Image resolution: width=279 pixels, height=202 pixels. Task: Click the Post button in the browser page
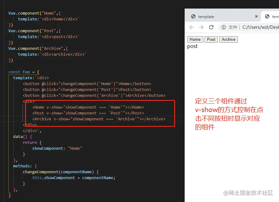pyautogui.click(x=211, y=39)
